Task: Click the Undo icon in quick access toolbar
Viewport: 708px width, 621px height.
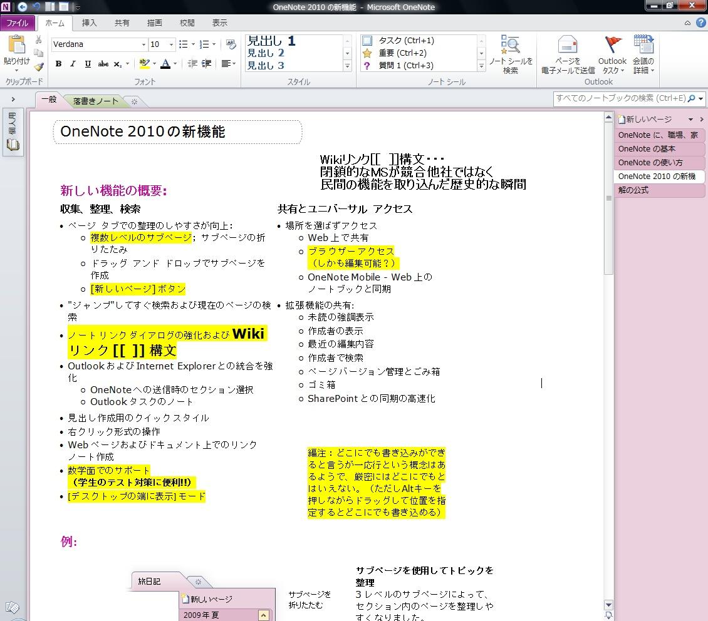Action: pyautogui.click(x=36, y=7)
